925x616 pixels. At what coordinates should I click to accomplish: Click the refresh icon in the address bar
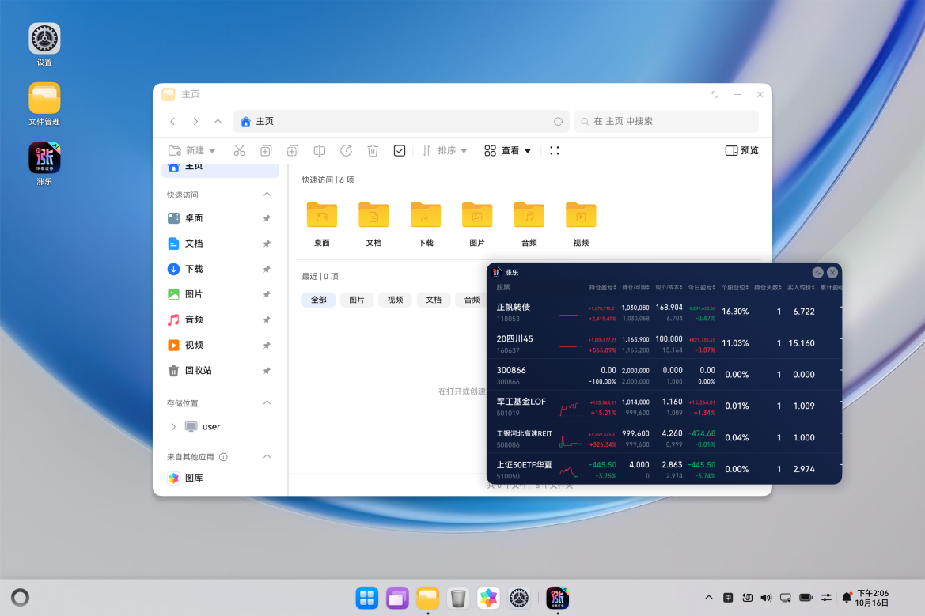[558, 122]
